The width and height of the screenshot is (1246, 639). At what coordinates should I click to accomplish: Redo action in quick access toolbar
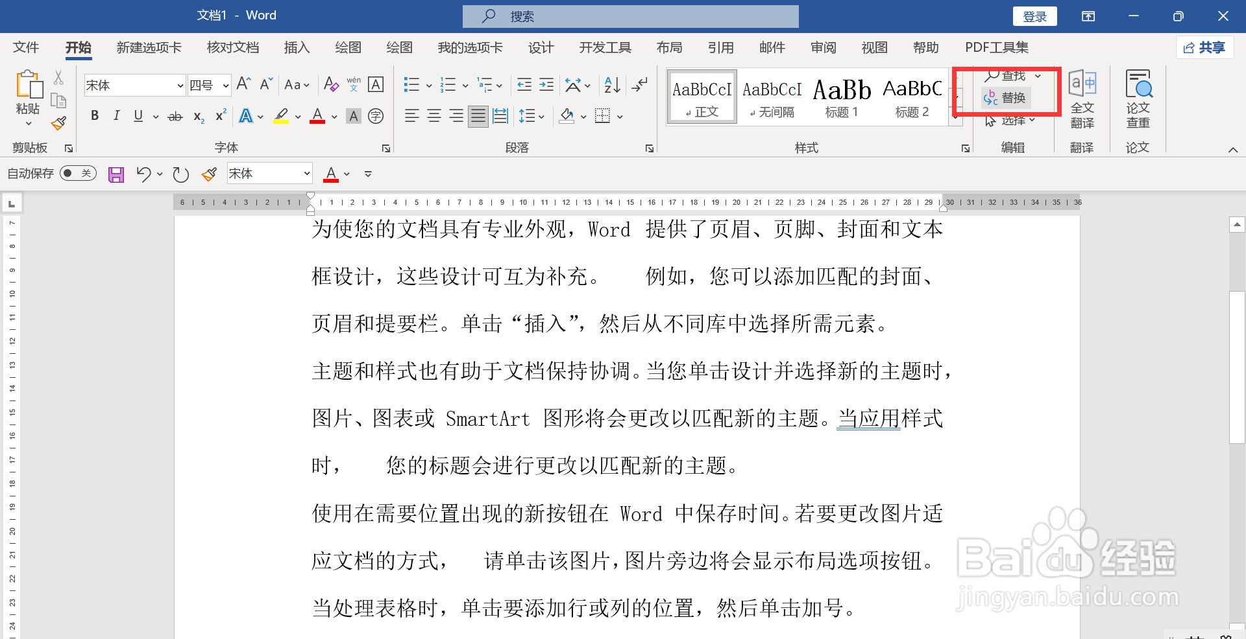pyautogui.click(x=180, y=174)
